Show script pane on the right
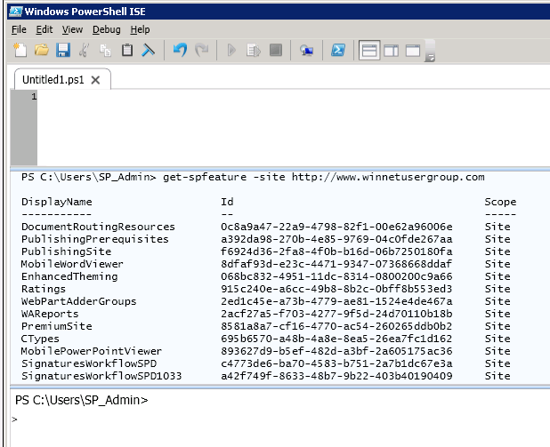 pos(391,51)
